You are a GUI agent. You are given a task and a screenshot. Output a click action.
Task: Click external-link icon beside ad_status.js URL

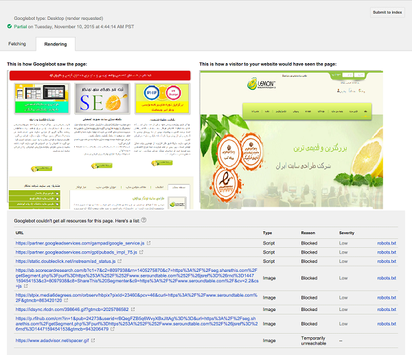[x=140, y=262]
